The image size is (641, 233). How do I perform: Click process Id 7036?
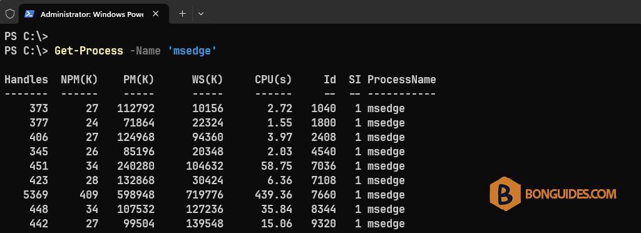tap(324, 166)
